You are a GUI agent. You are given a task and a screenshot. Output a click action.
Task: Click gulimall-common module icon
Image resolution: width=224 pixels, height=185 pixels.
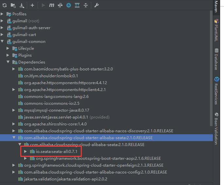9,42
